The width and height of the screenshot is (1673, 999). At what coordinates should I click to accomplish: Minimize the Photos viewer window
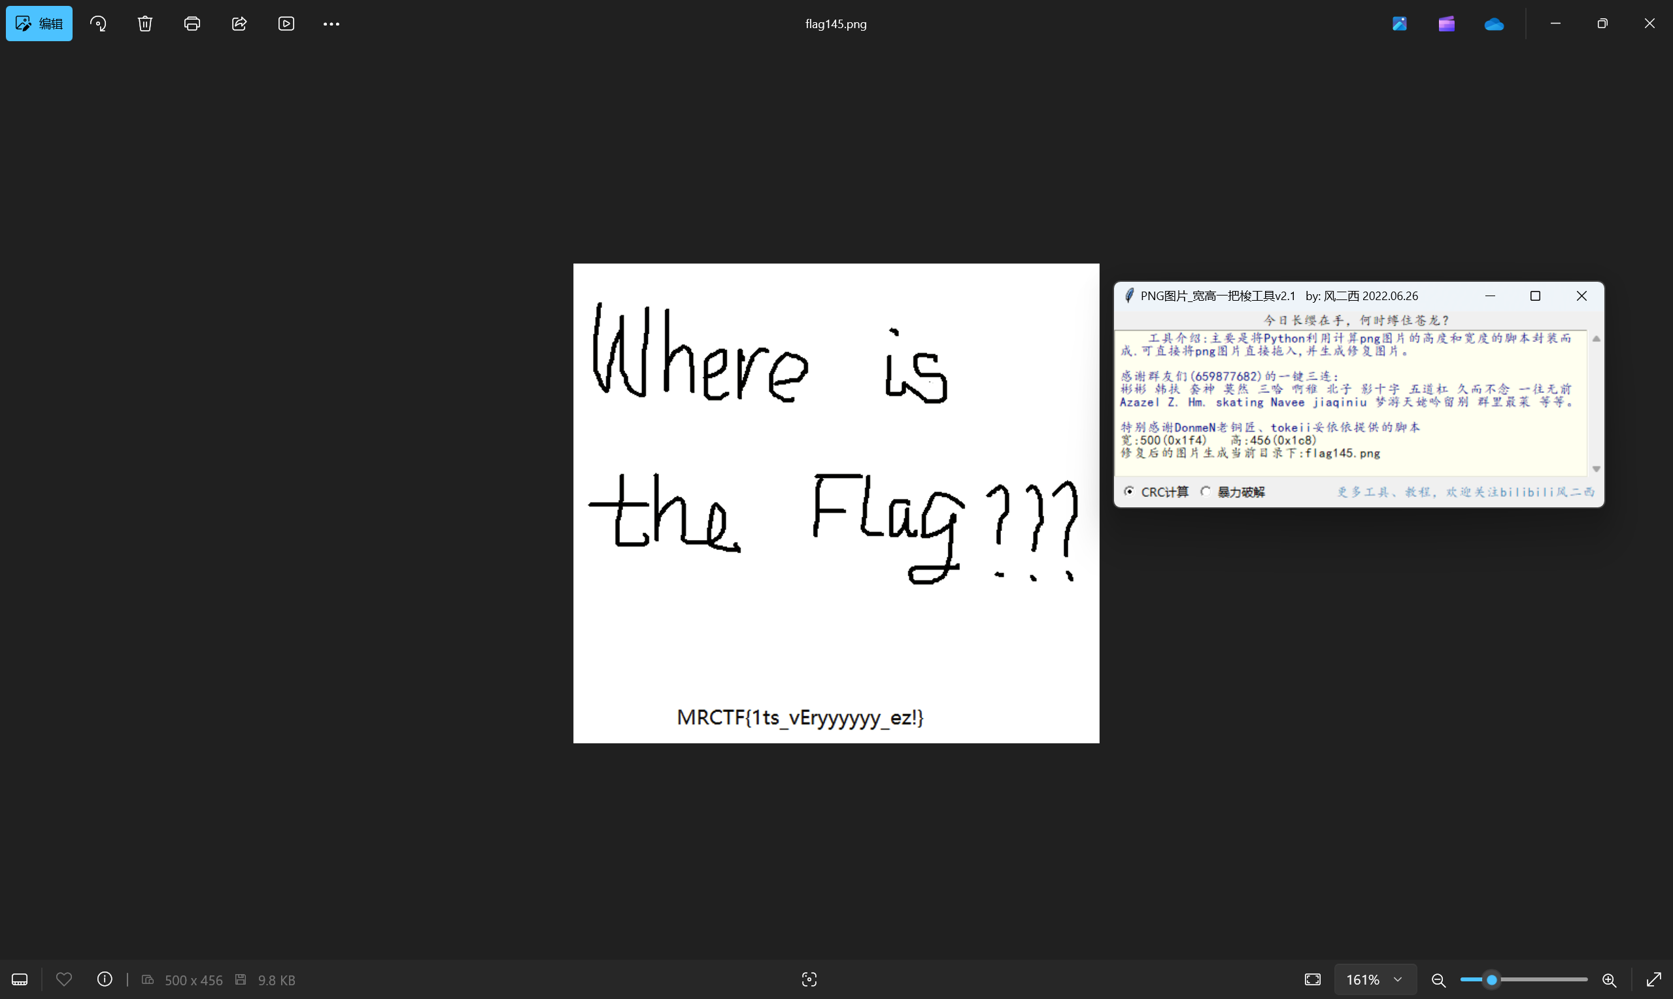(1555, 24)
